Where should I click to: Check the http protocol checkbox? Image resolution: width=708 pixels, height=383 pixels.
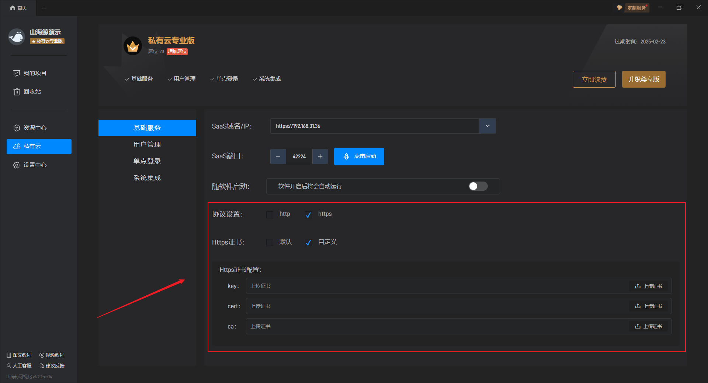270,215
